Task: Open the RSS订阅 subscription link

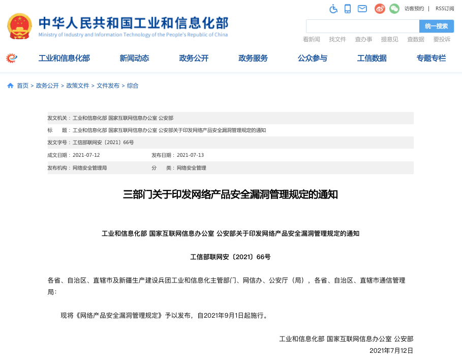Action: (443, 9)
